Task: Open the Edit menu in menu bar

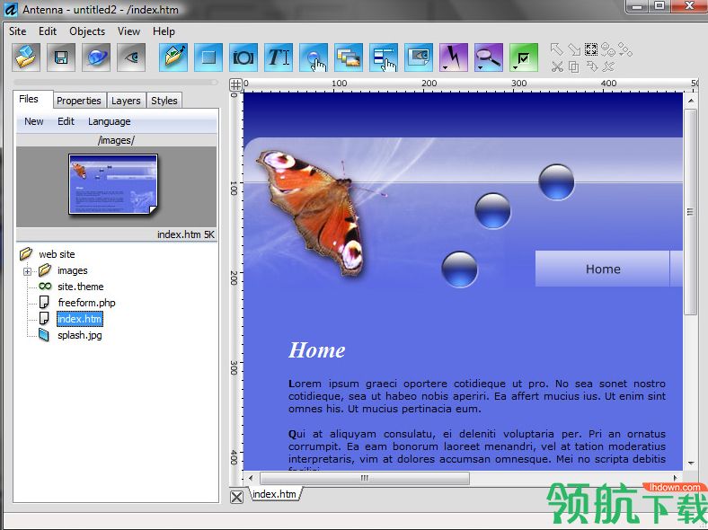Action: (48, 31)
